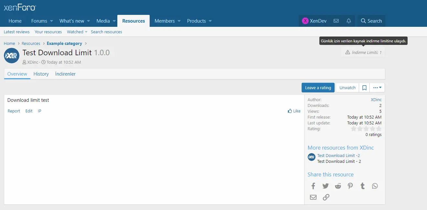Go to the Home nav tab
This screenshot has width=427, height=210.
15,21
